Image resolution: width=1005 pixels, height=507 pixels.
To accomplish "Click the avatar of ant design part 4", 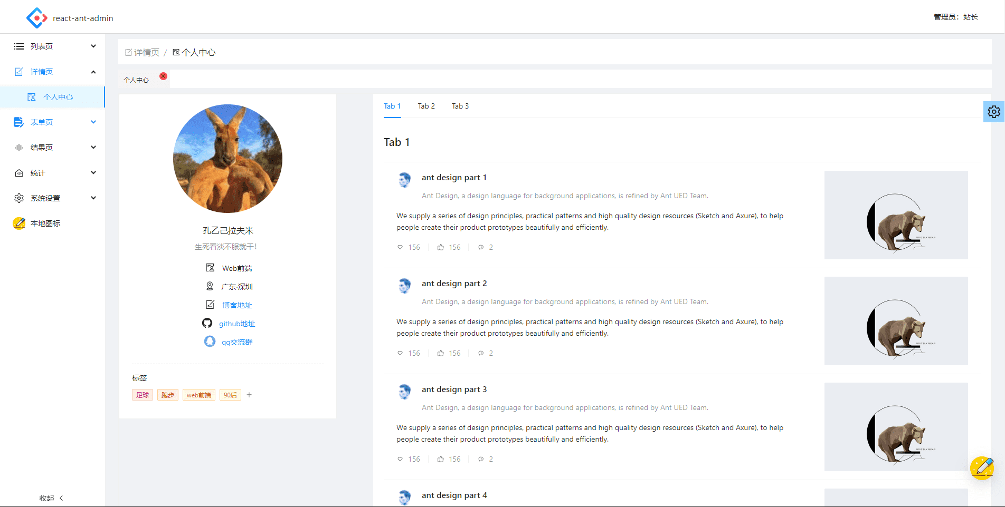I will [x=405, y=498].
